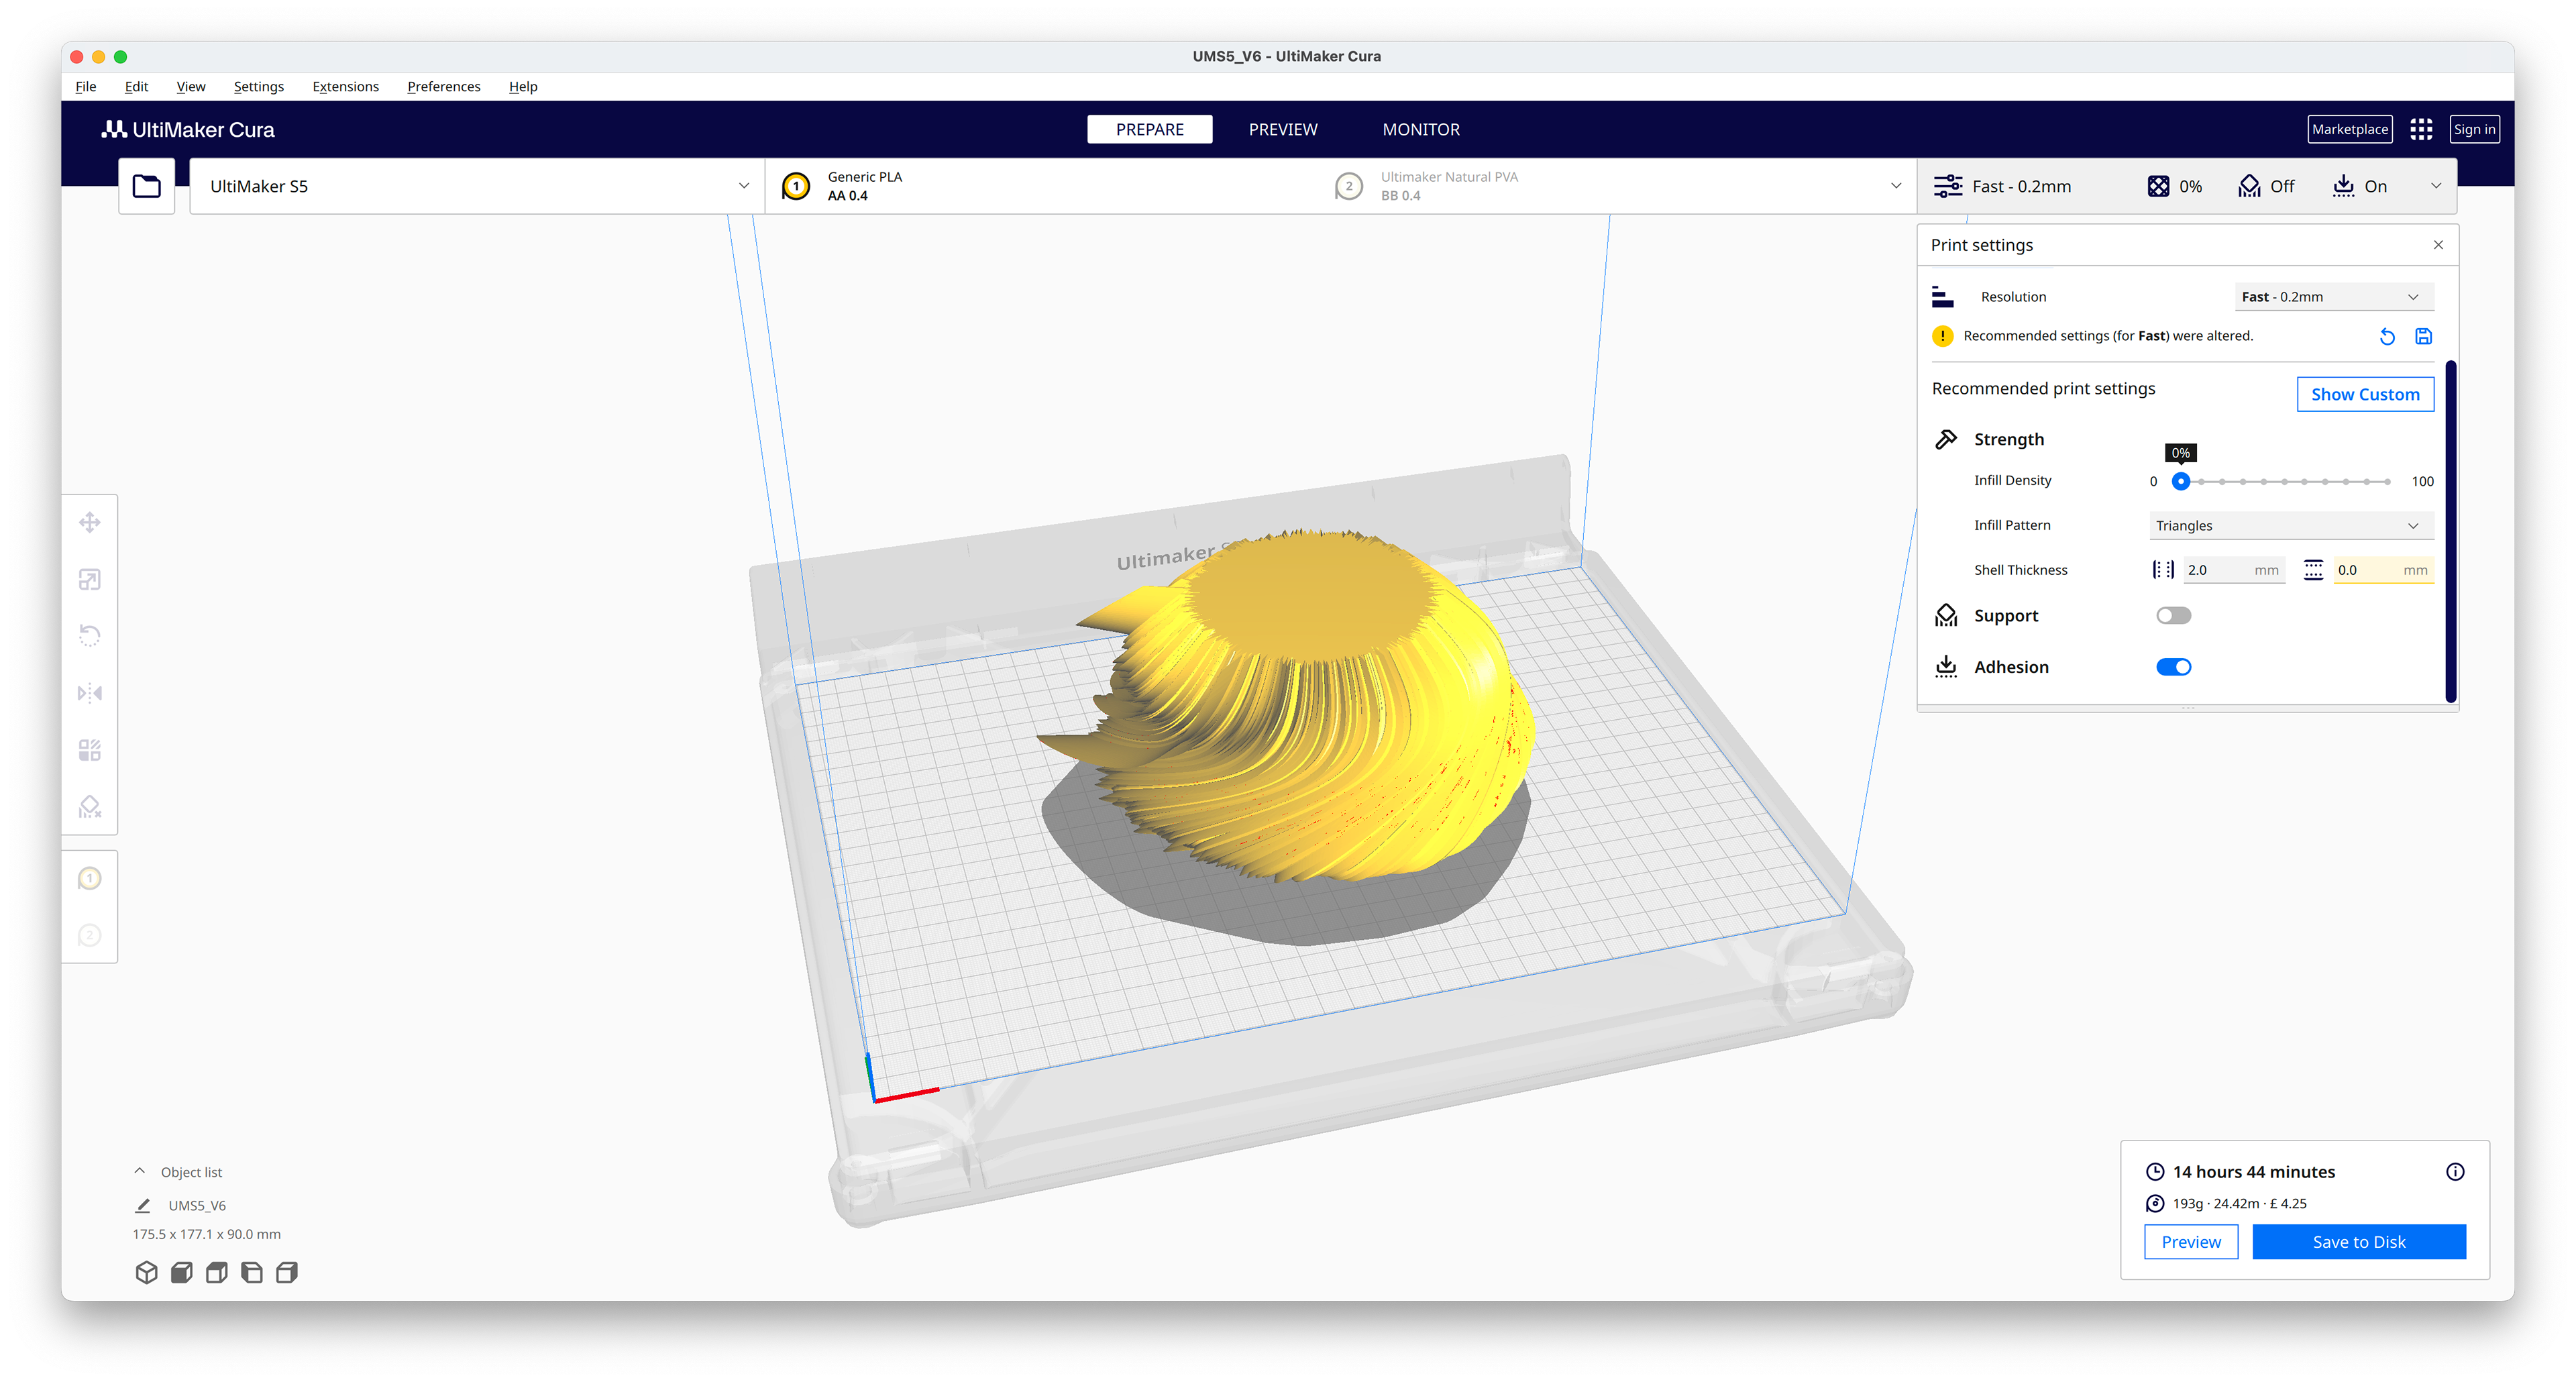2576x1382 pixels.
Task: Open the Extensions menu
Action: click(x=345, y=87)
